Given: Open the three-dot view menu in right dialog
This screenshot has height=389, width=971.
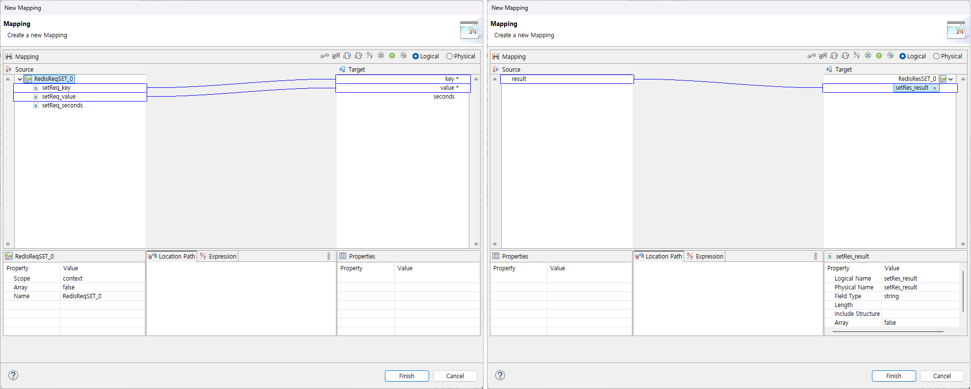Looking at the screenshot, I should (816, 256).
